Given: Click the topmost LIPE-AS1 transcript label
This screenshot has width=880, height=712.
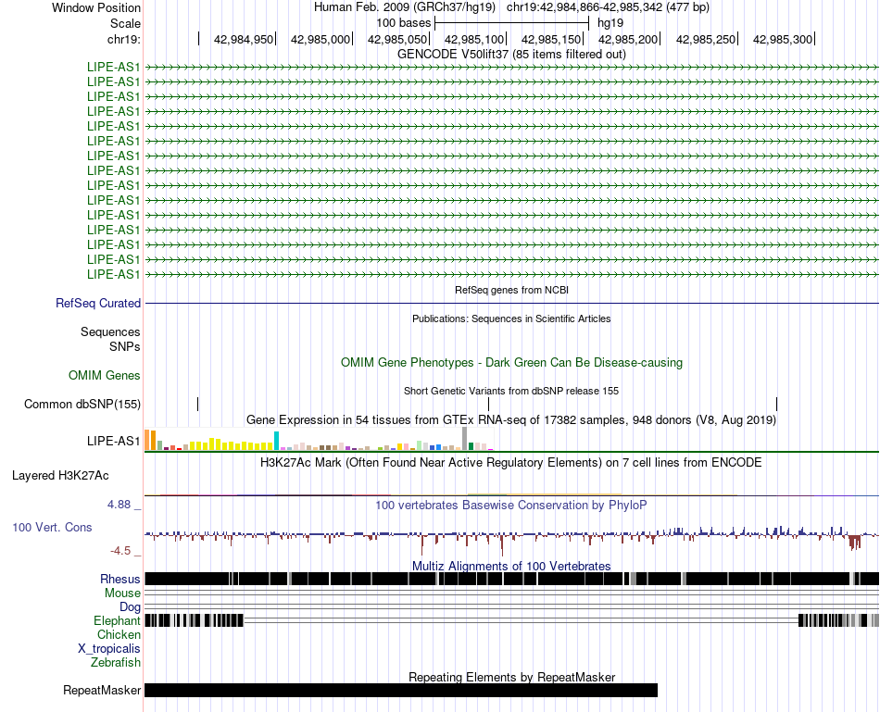Looking at the screenshot, I should pos(113,67).
